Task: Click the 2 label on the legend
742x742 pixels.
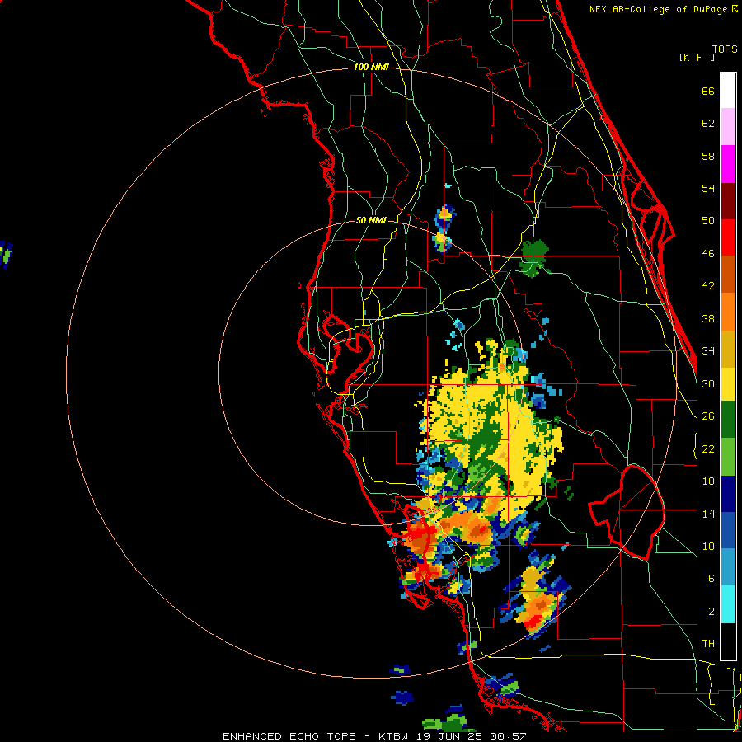Action: point(711,612)
